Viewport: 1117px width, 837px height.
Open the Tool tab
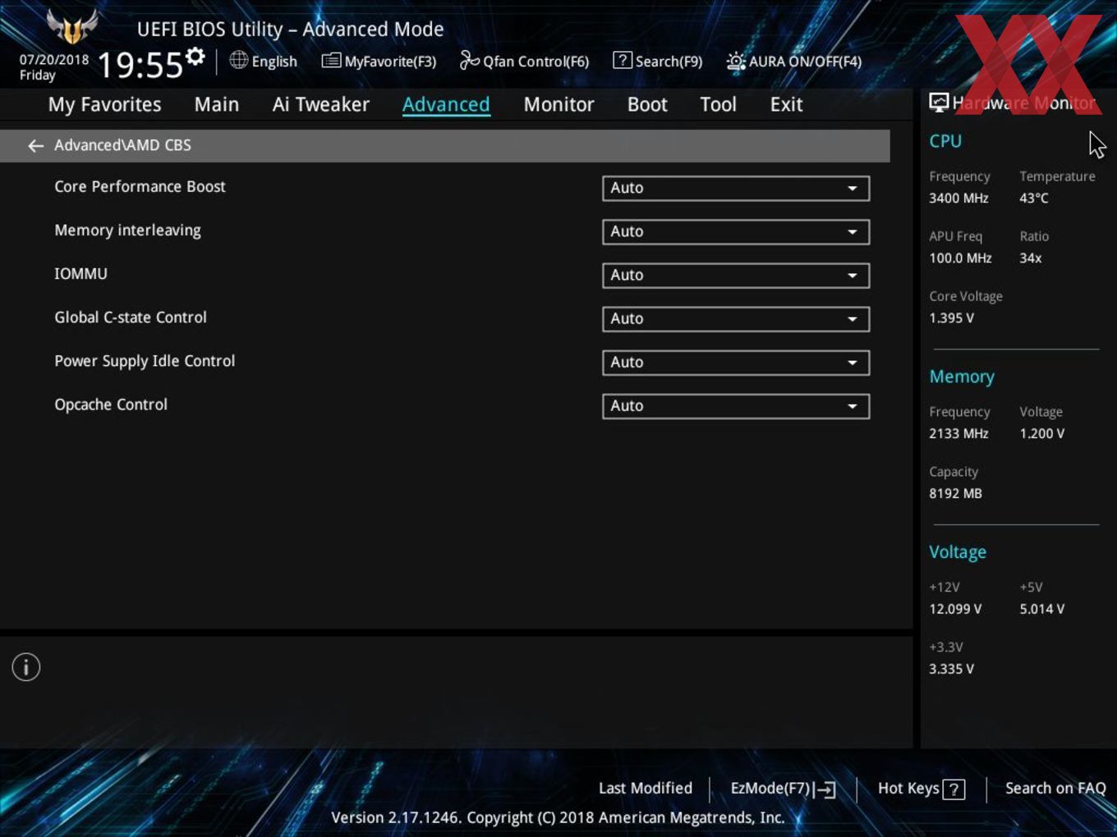point(718,105)
